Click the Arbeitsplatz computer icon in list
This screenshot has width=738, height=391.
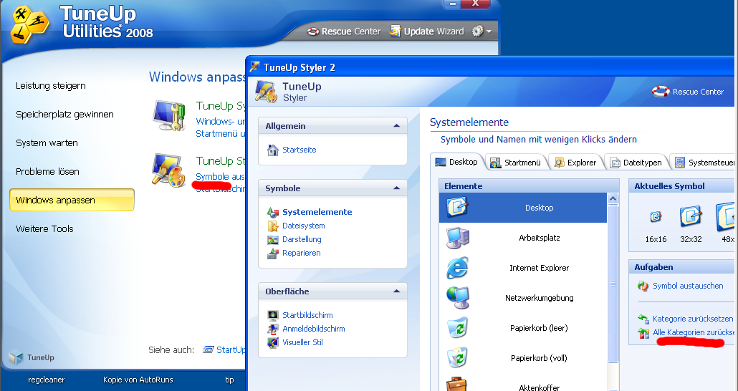[x=457, y=238]
